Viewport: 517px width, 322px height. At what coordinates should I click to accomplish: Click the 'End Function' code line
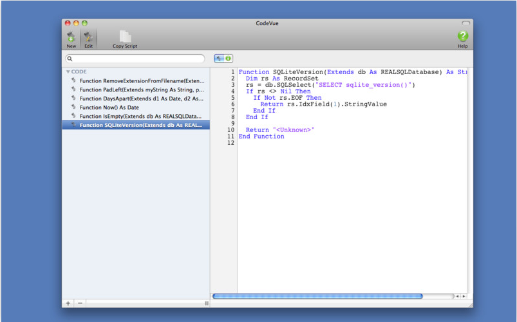tap(261, 137)
